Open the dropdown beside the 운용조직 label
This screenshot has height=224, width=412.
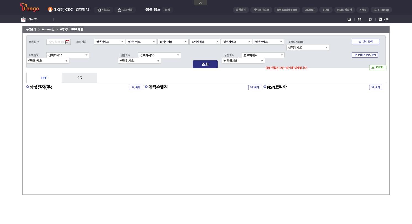tap(263, 55)
